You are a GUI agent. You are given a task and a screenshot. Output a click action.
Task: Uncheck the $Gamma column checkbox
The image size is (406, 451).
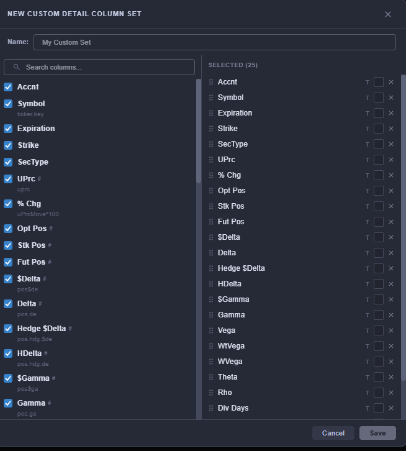[x=8, y=378]
